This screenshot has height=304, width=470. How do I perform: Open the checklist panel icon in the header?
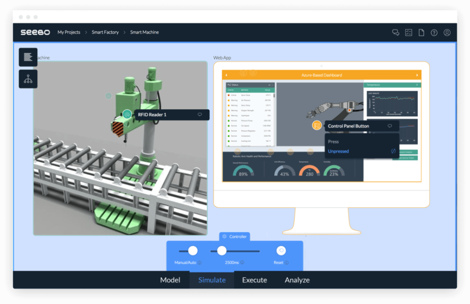pos(408,32)
